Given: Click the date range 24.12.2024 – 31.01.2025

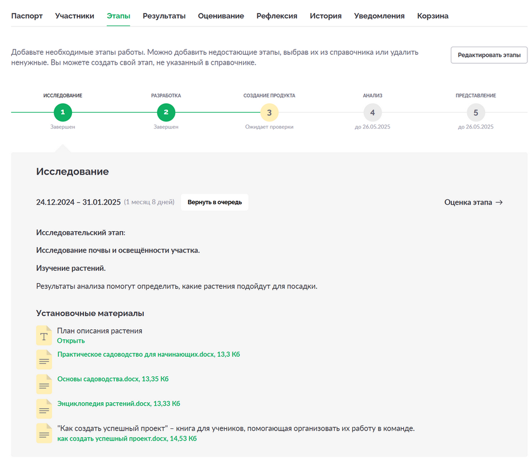Looking at the screenshot, I should coord(78,202).
